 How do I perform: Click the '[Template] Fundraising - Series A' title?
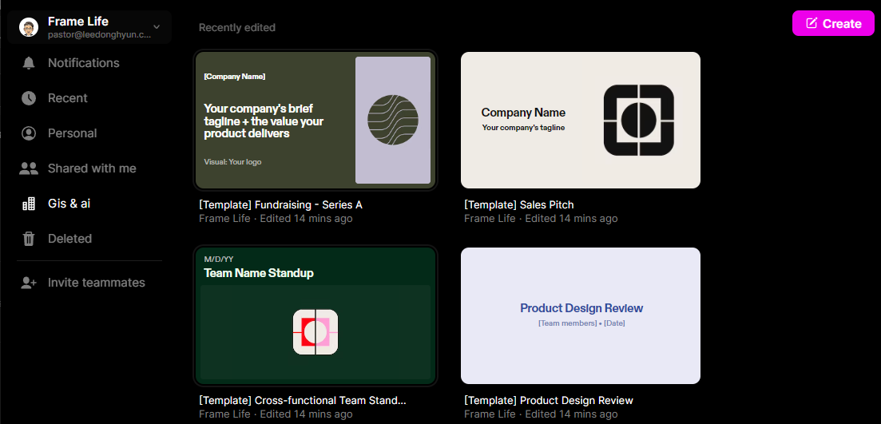[x=280, y=205]
